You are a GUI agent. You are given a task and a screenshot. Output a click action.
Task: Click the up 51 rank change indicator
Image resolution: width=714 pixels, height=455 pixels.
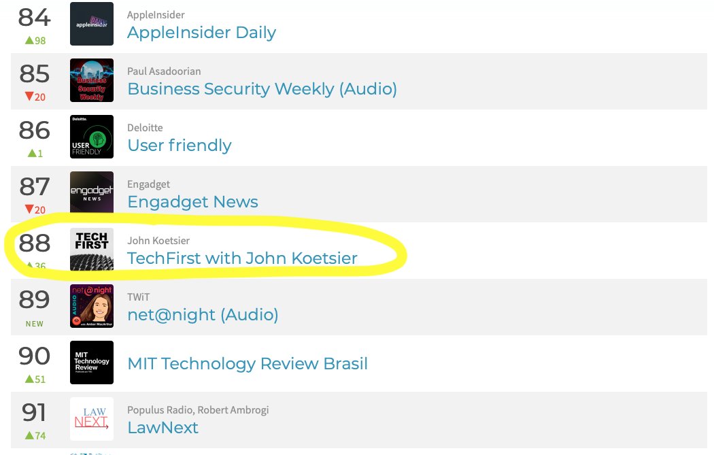(x=35, y=380)
